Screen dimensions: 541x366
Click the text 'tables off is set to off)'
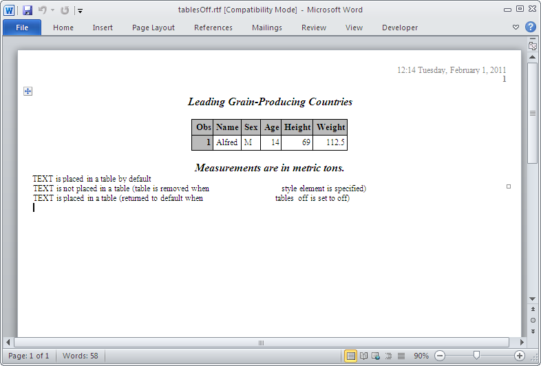[x=312, y=198]
